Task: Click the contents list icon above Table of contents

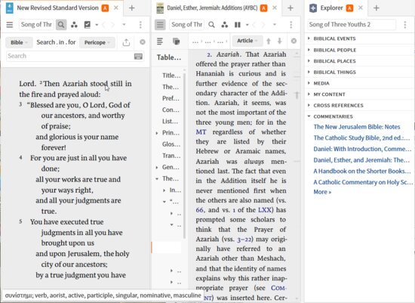Action: click(x=160, y=42)
